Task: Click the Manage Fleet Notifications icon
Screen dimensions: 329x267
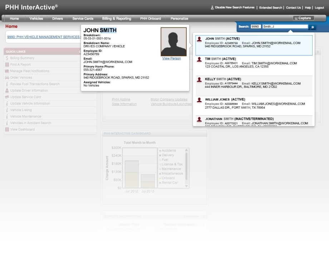Action: (x=7, y=71)
